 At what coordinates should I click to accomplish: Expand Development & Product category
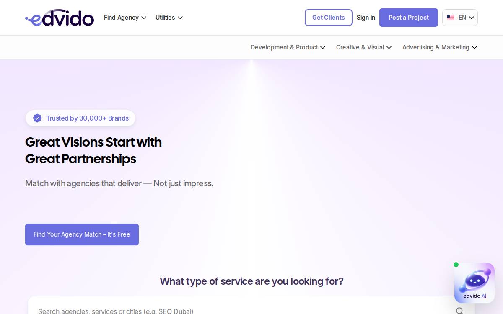click(x=288, y=47)
